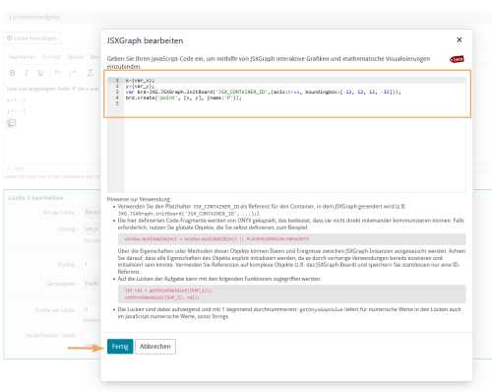This screenshot has width=492, height=392.
Task: Click the Lücke hinzufügen button
Action: tap(32, 38)
